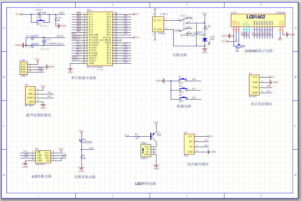
Task: Click the "单片机最小系统" section title
Action: click(x=83, y=78)
